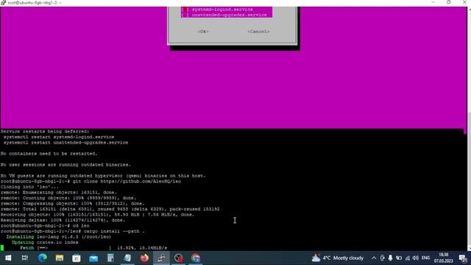The width and height of the screenshot is (471, 265).
Task: Toggle the systemd-logind.service checkbox
Action: [185, 10]
